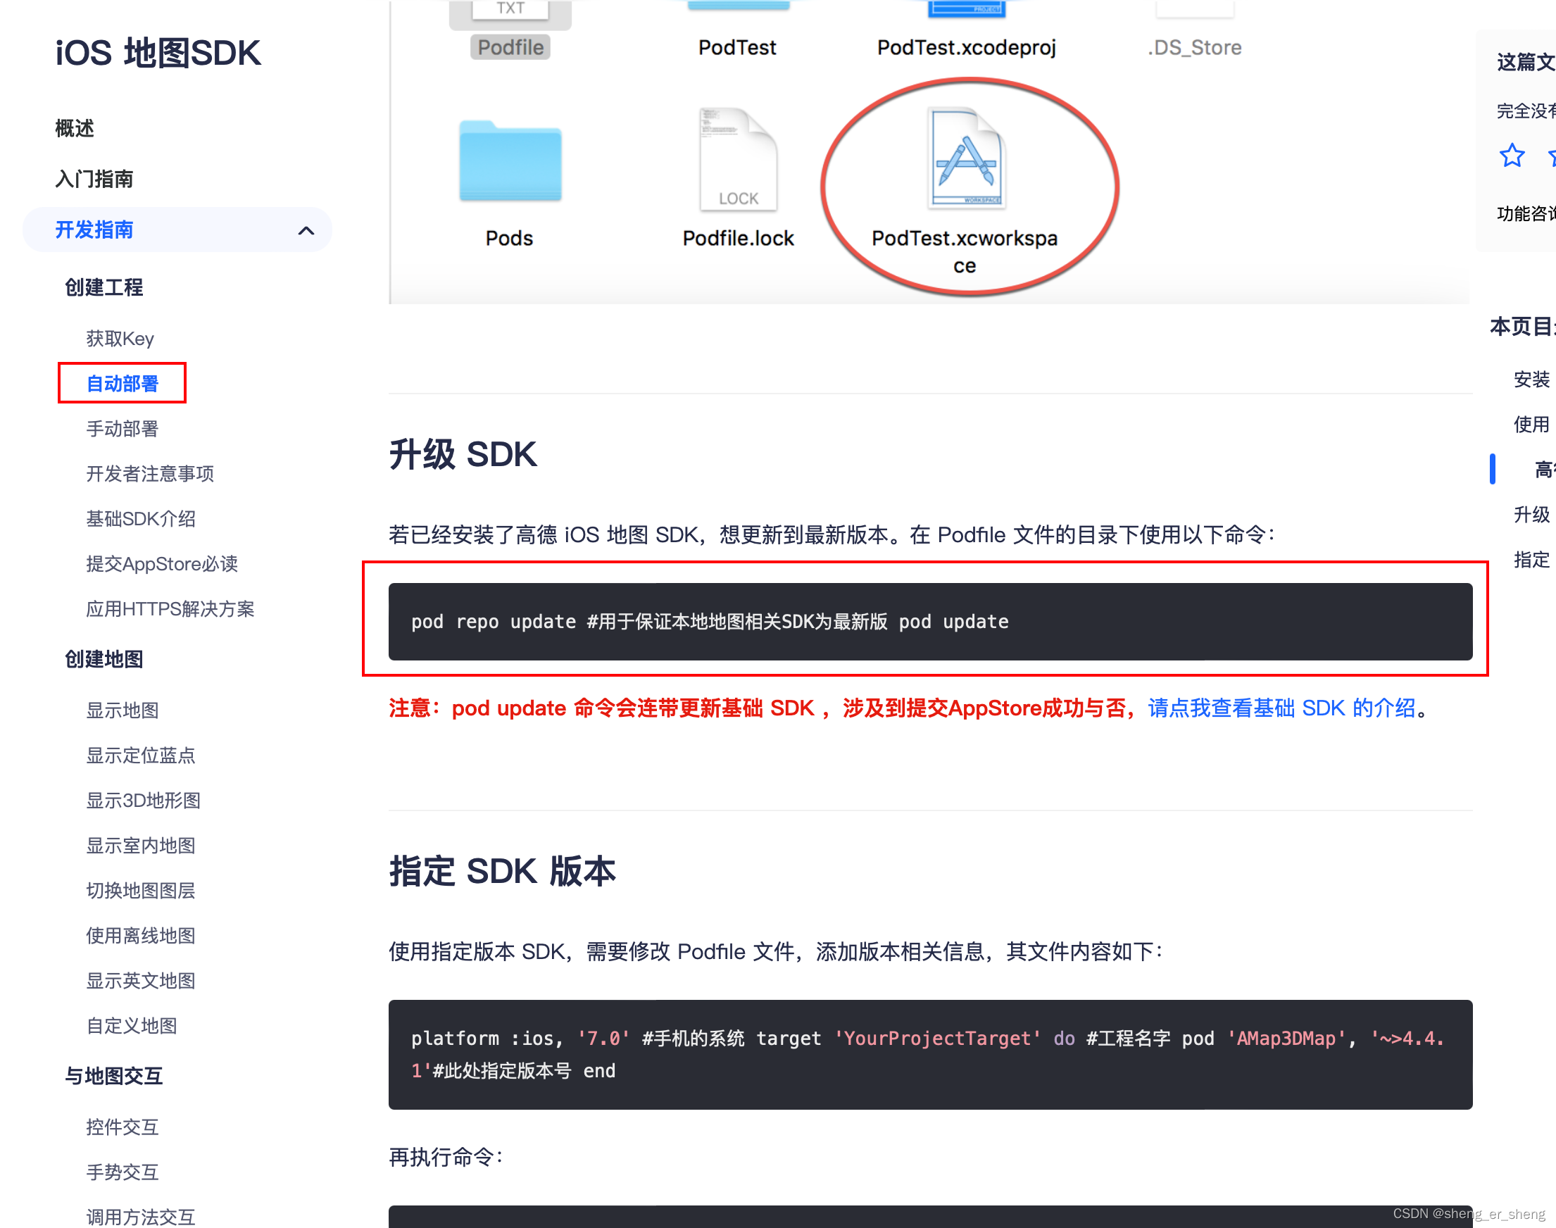Open 基础SDK介绍 in the sidebar

[x=141, y=518]
